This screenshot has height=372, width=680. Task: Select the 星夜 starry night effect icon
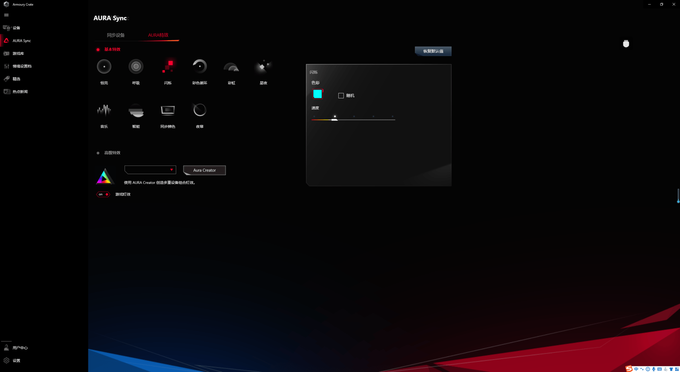tap(263, 67)
